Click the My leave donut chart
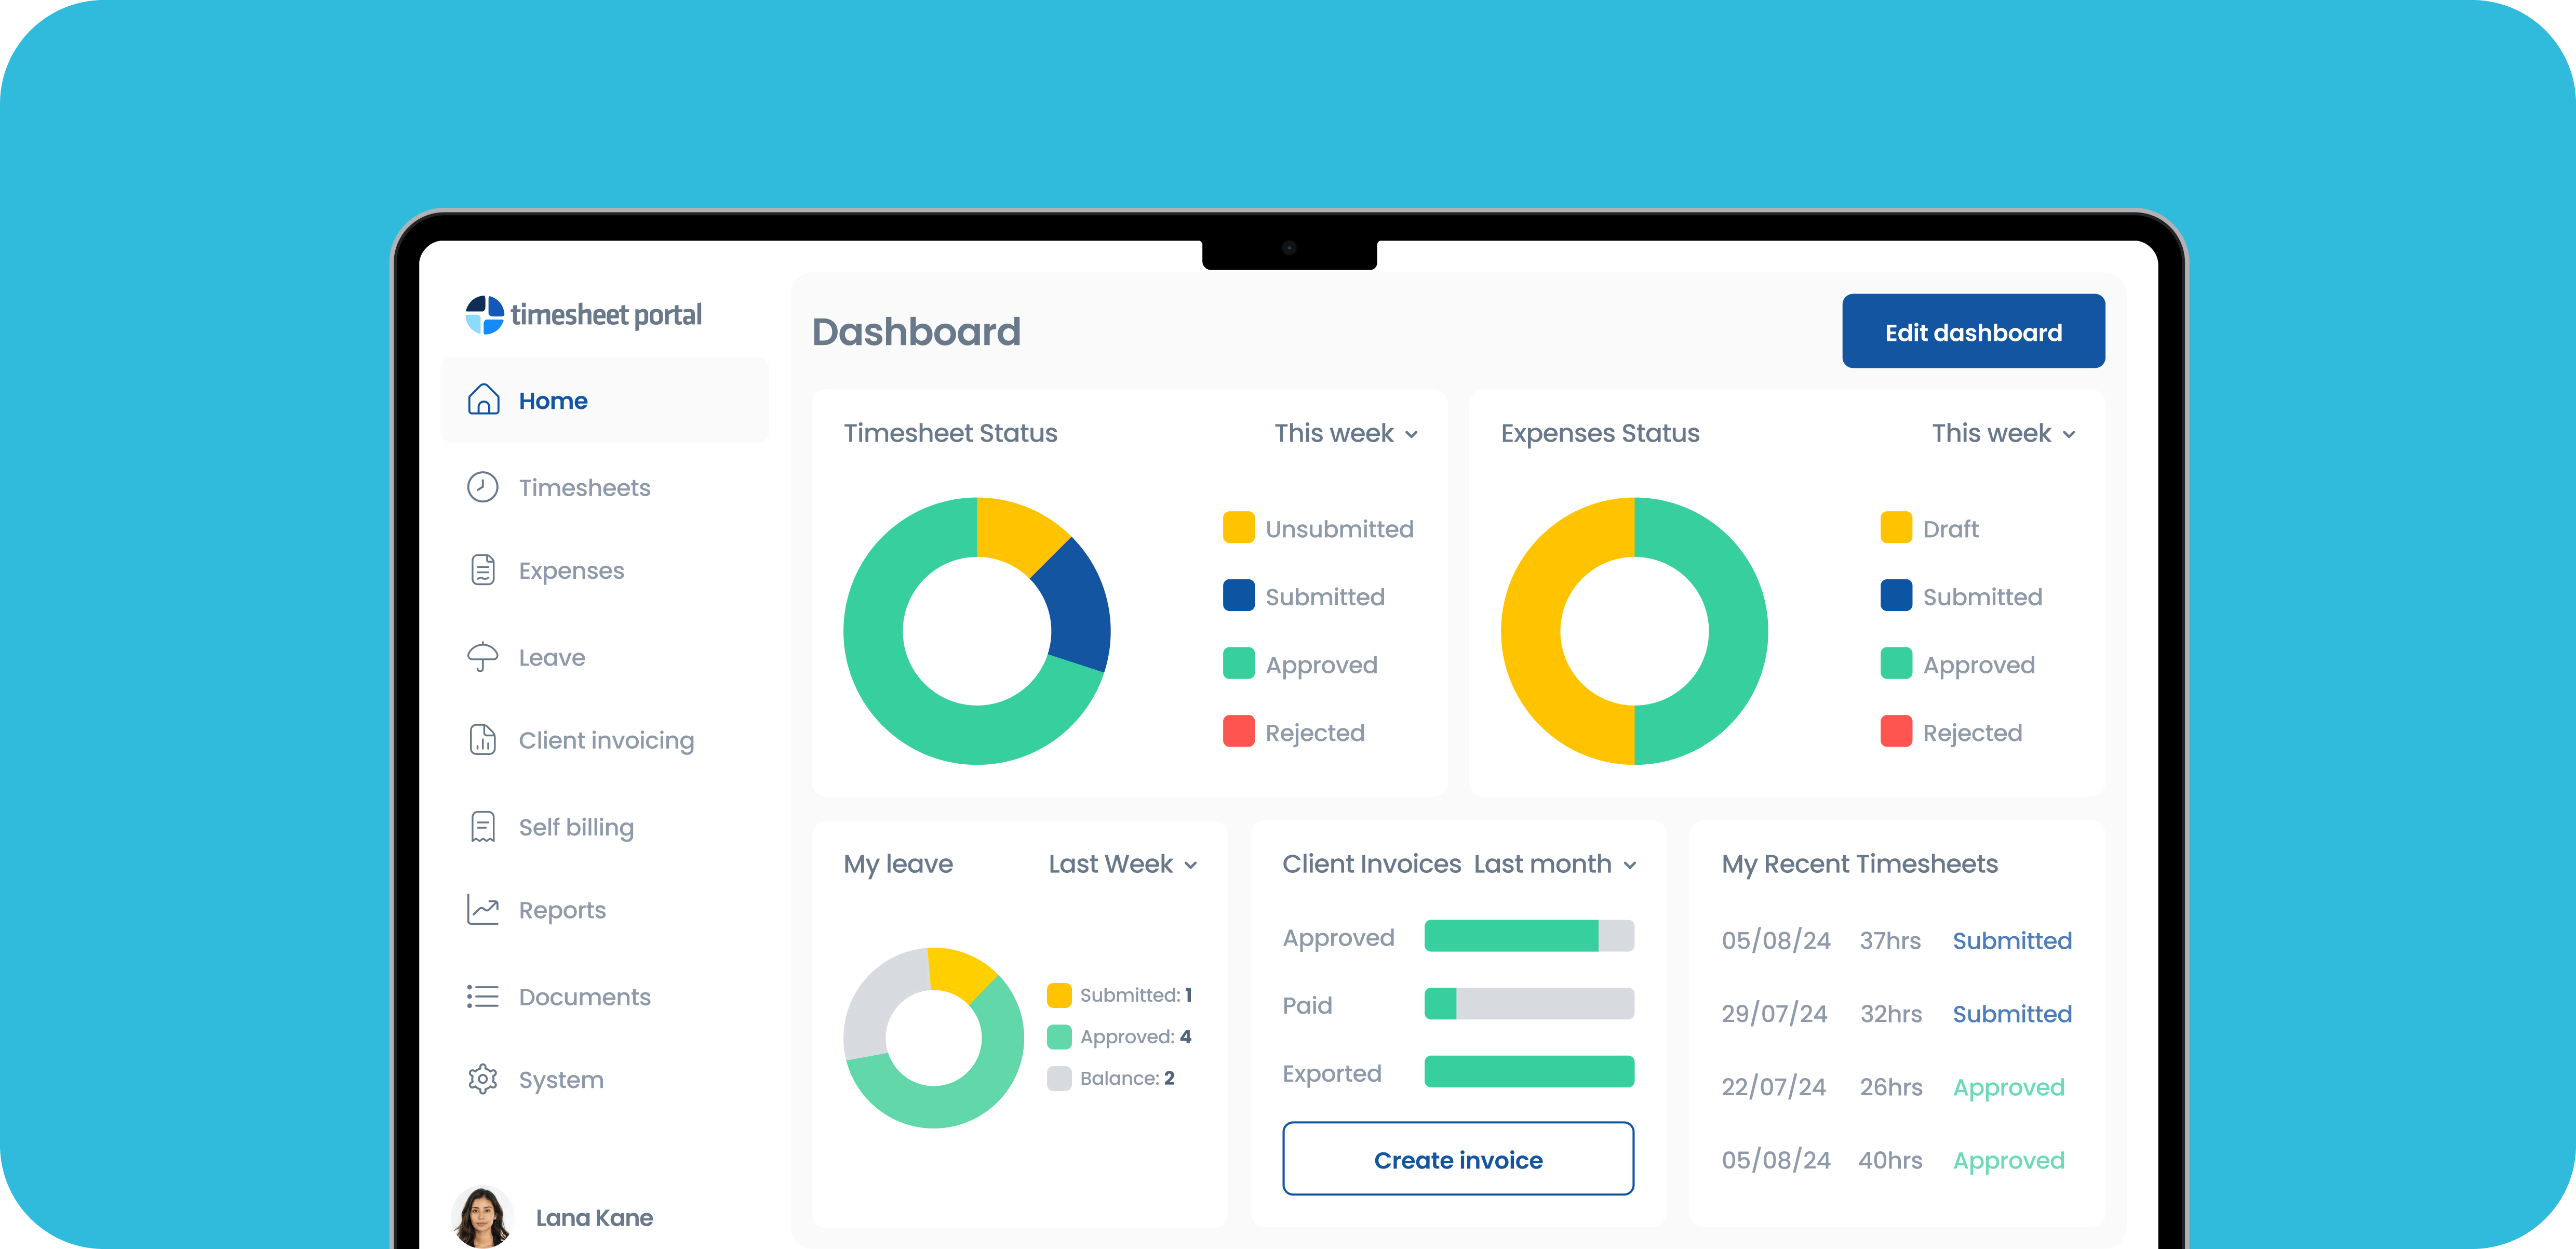2576x1249 pixels. coord(934,1038)
